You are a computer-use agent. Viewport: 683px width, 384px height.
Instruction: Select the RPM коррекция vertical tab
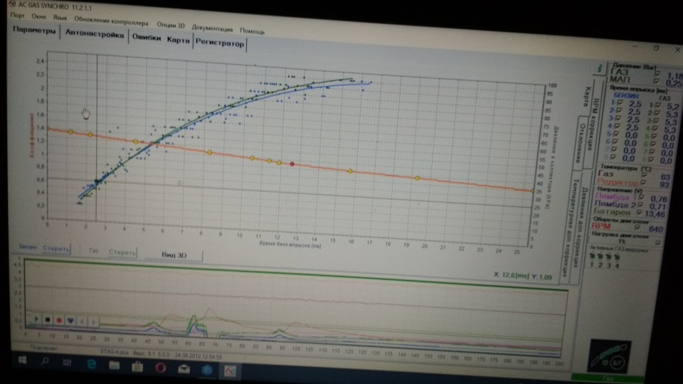(x=593, y=124)
